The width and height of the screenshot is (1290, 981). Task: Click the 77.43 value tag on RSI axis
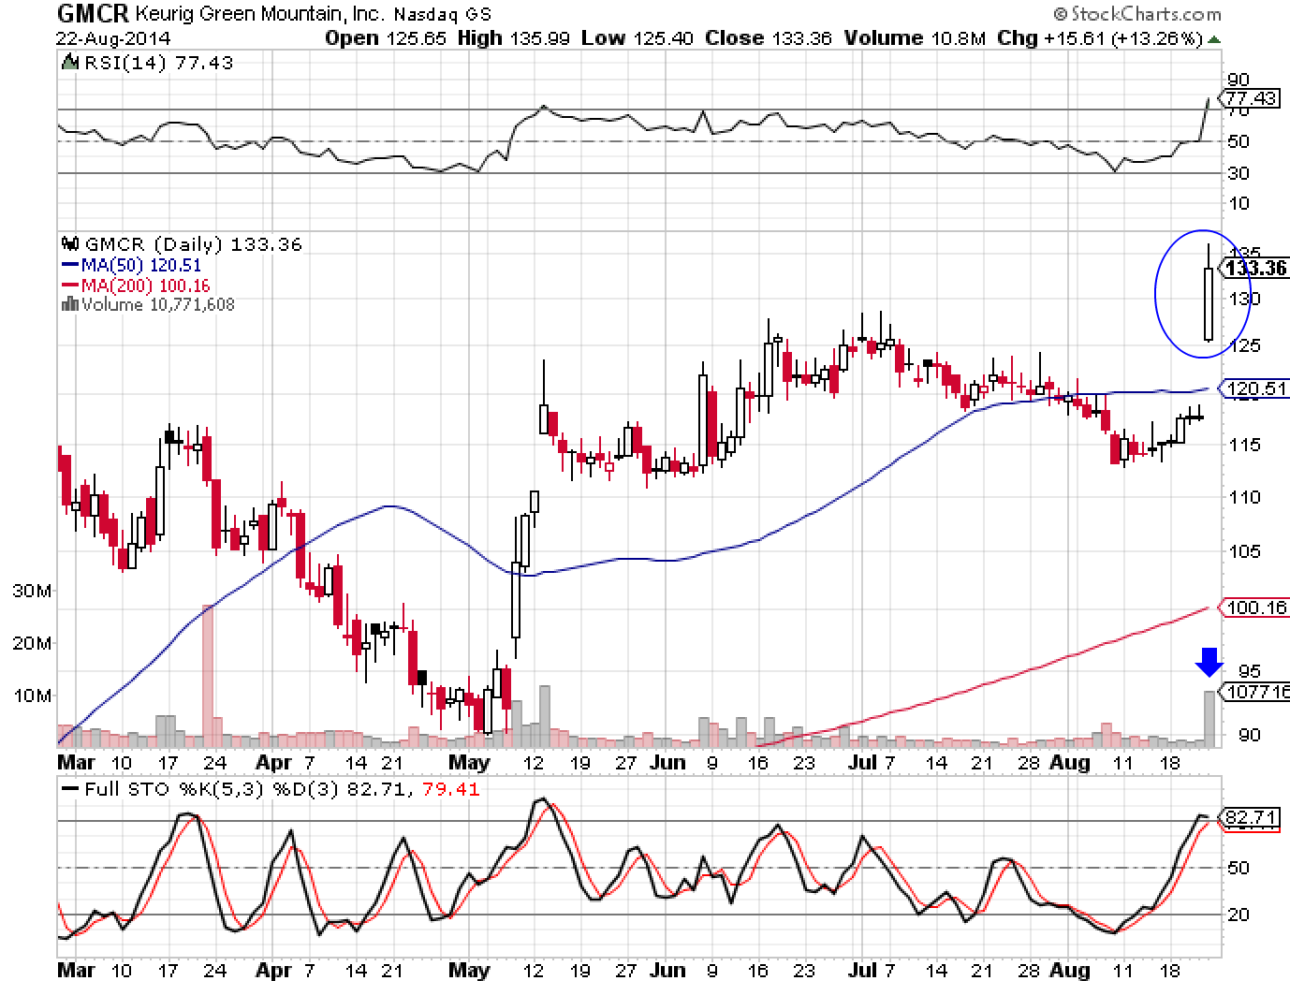click(1250, 97)
